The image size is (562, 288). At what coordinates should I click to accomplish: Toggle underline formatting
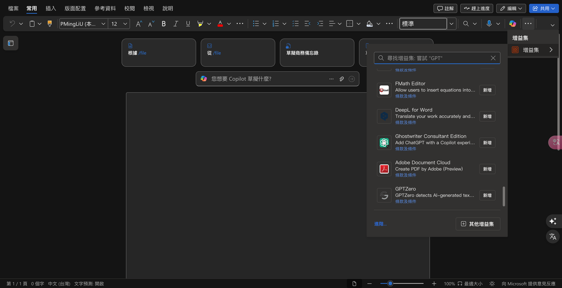click(x=188, y=24)
